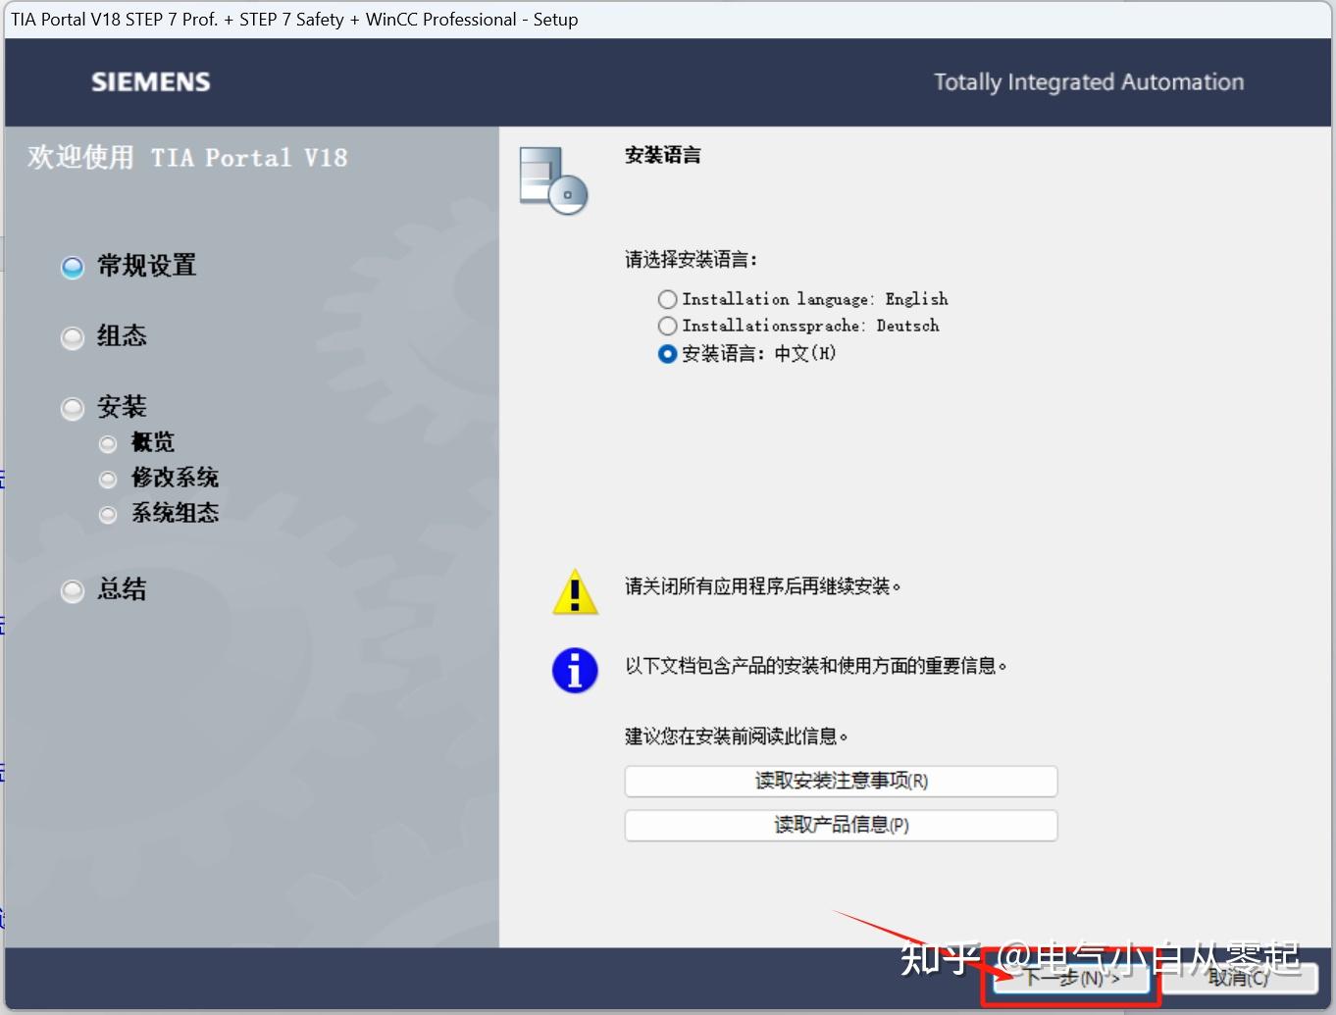1336x1015 pixels.
Task: Select 中文 as installation language
Action: click(667, 354)
